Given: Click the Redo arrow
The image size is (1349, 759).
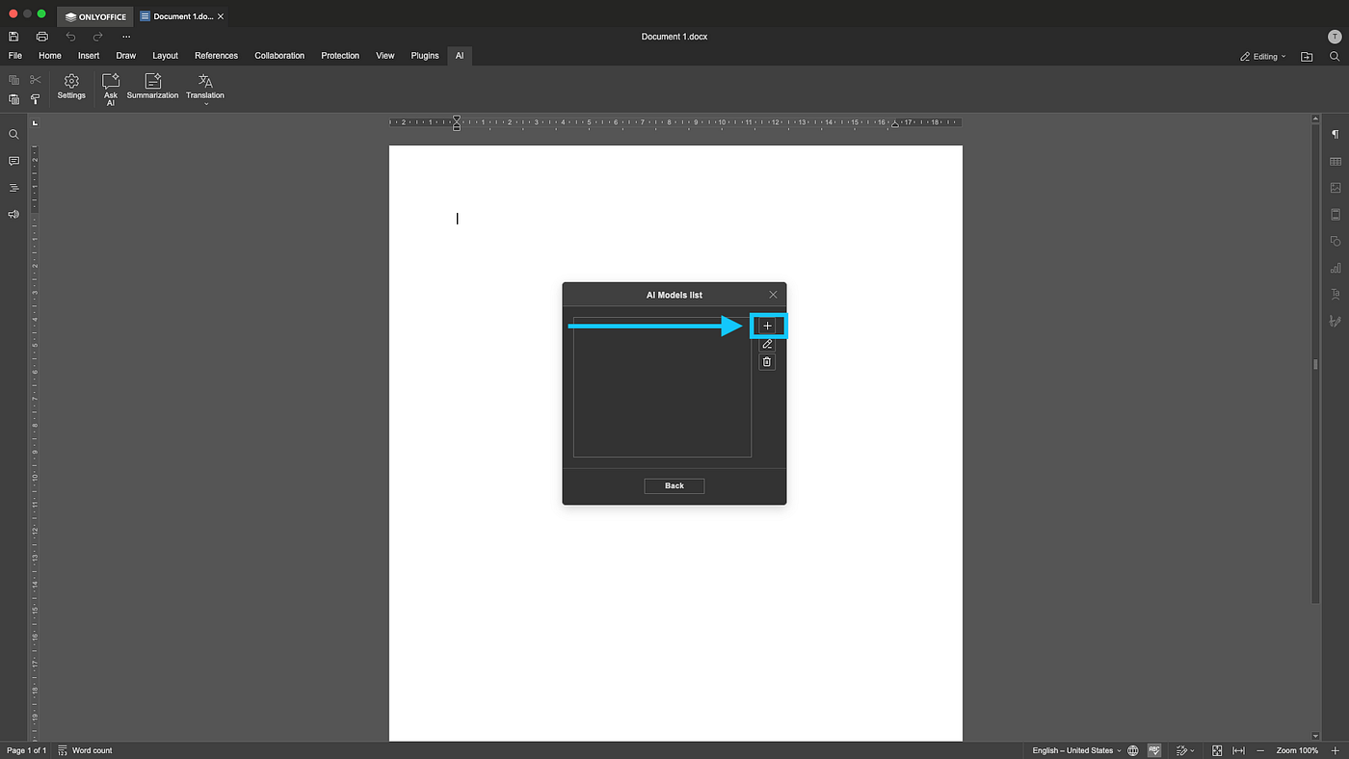Looking at the screenshot, I should tap(97, 37).
